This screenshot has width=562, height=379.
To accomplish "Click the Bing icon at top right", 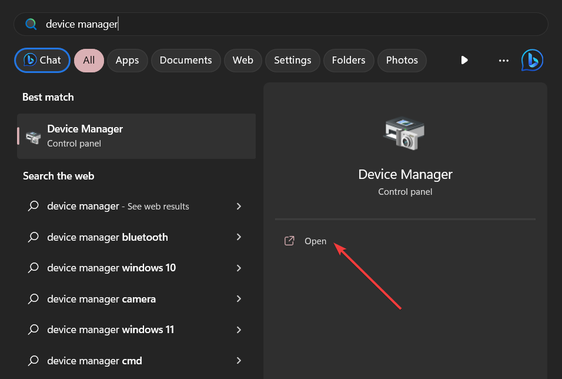I will point(532,60).
